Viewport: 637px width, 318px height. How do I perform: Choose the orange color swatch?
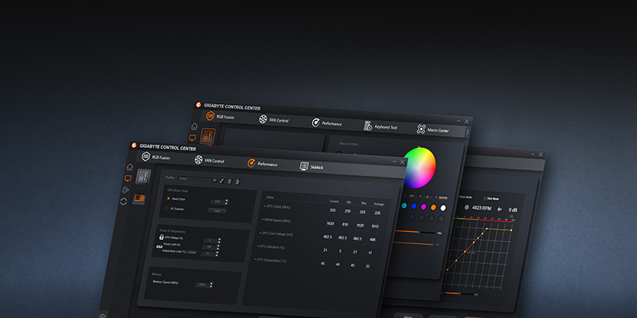pos(433,207)
